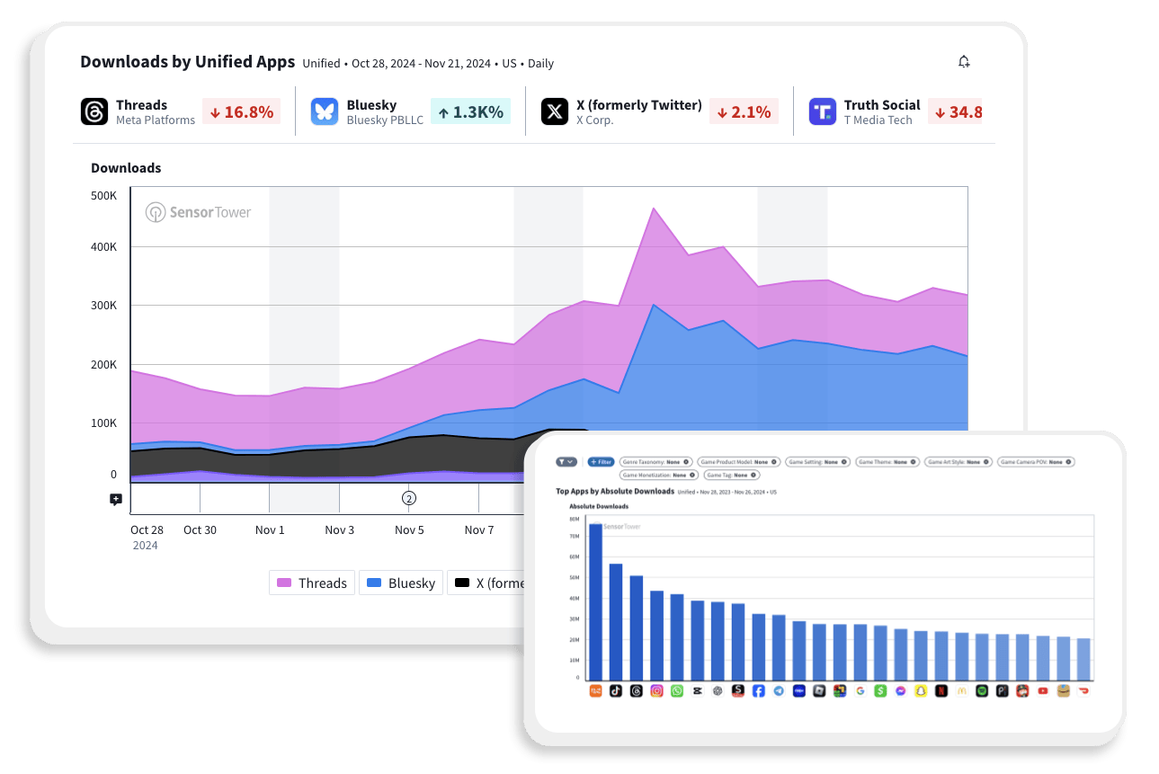Toggle the Threads series in the legend
1159x774 pixels.
click(312, 583)
